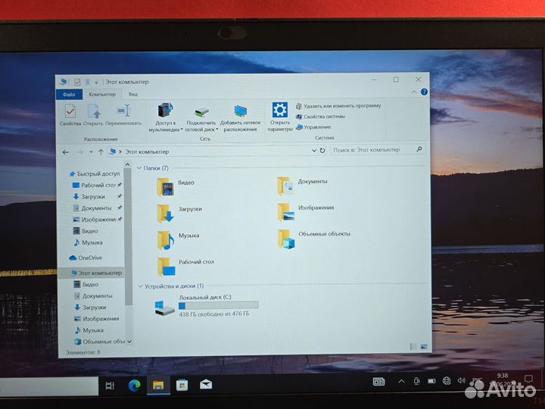Click the disk C: usage bar
Image resolution: width=545 pixels, height=409 pixels.
click(218, 305)
